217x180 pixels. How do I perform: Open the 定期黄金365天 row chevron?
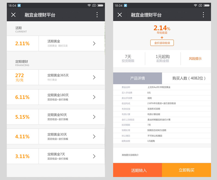coord(94,77)
